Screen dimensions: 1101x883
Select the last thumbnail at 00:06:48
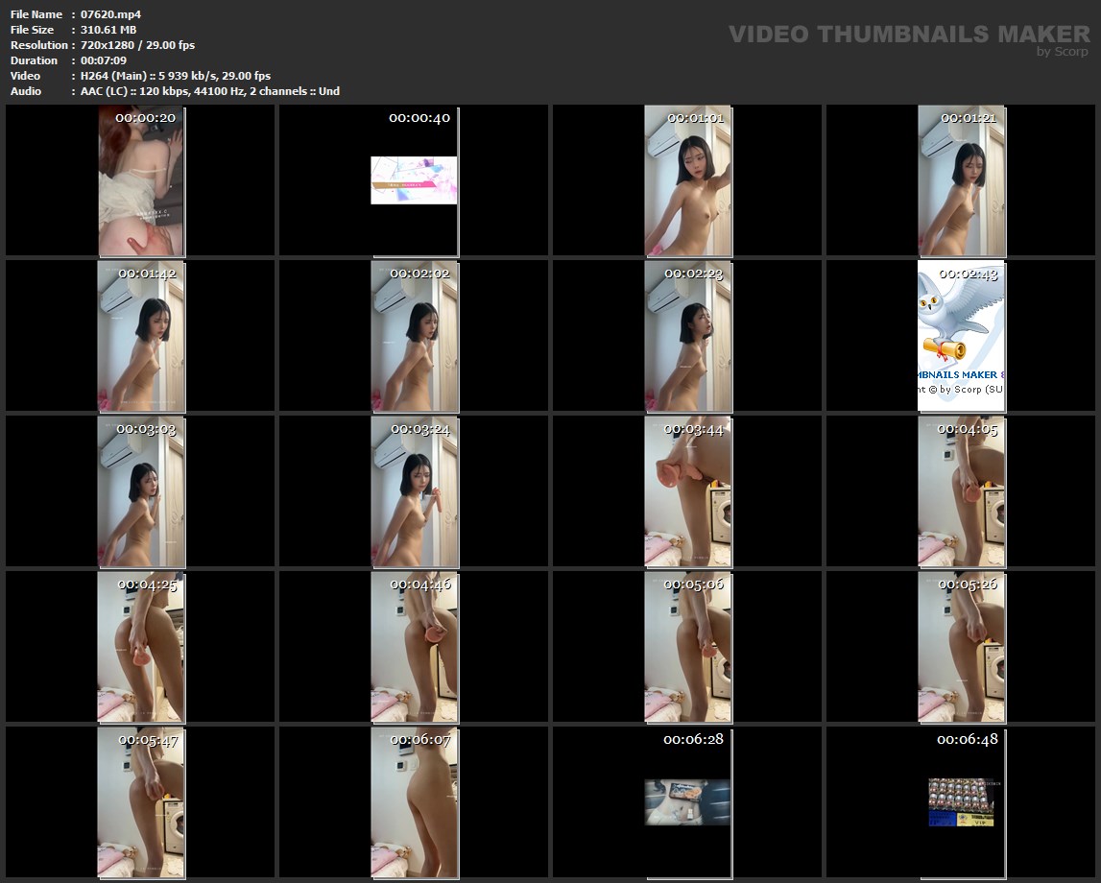[x=961, y=801]
